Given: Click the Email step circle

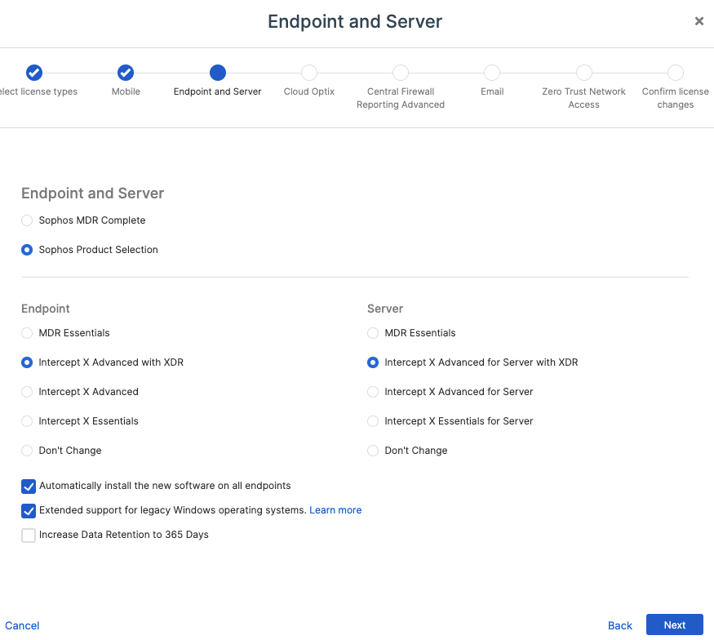Looking at the screenshot, I should pyautogui.click(x=492, y=73).
